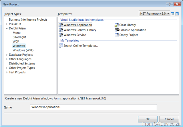Open the dialog help question mark button
The width and height of the screenshot is (183, 127).
point(170,4)
